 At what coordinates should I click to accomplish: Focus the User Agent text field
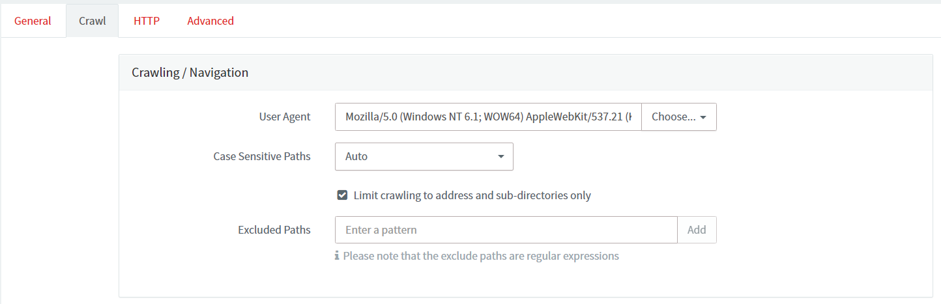(x=488, y=117)
